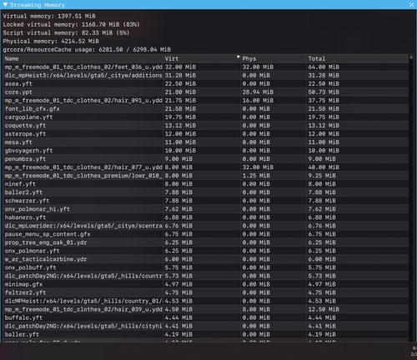Select the baller2.yft row

pos(206,192)
